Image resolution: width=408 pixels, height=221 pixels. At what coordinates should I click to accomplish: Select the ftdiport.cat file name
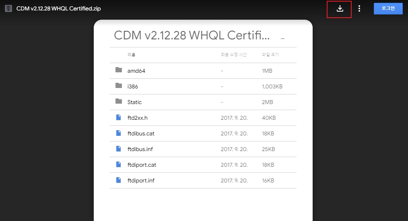[142, 165]
